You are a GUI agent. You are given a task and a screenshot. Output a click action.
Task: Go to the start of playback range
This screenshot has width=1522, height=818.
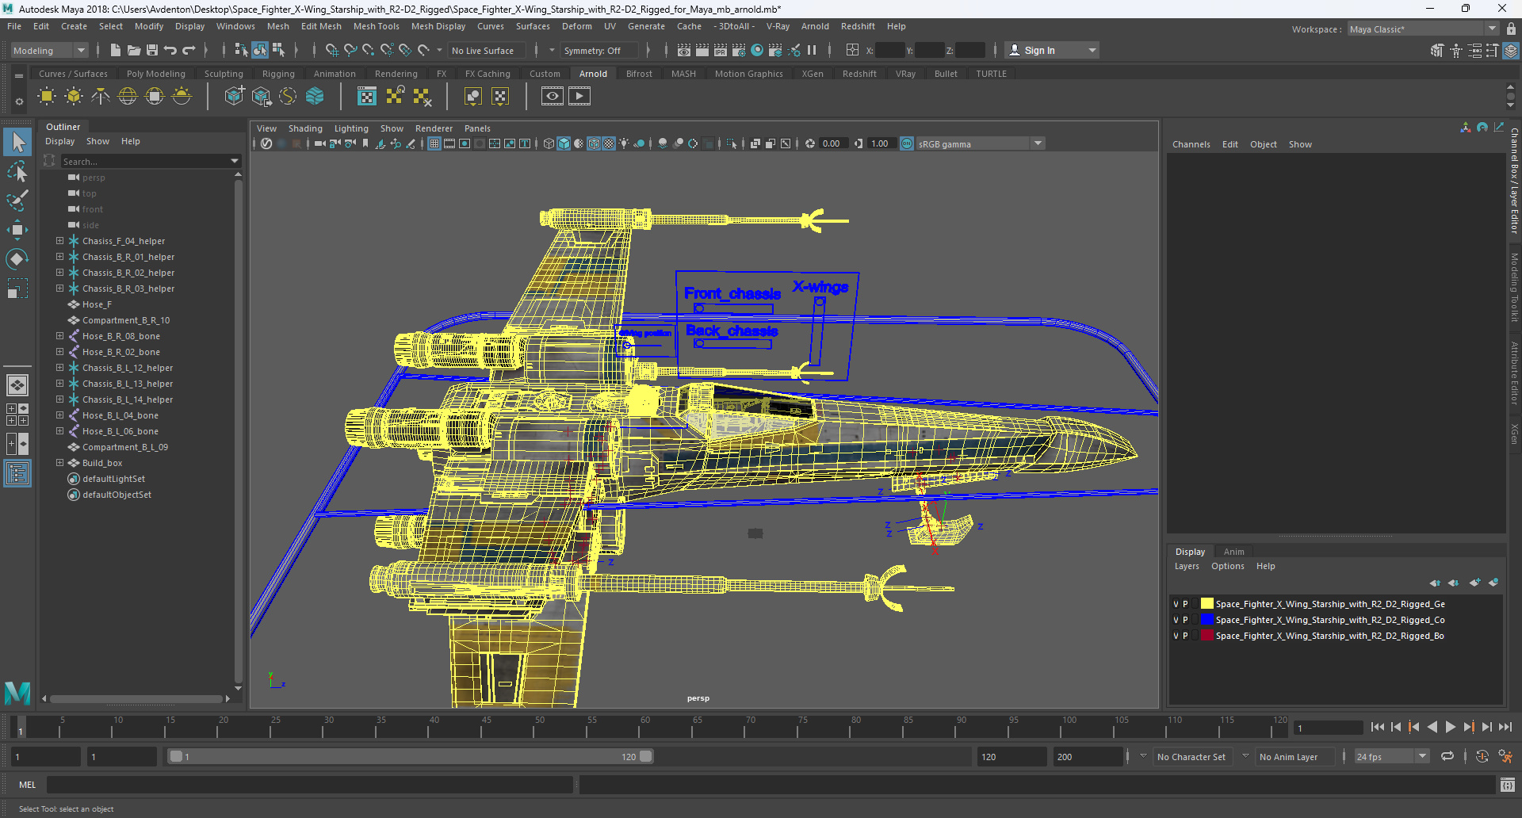(1377, 727)
